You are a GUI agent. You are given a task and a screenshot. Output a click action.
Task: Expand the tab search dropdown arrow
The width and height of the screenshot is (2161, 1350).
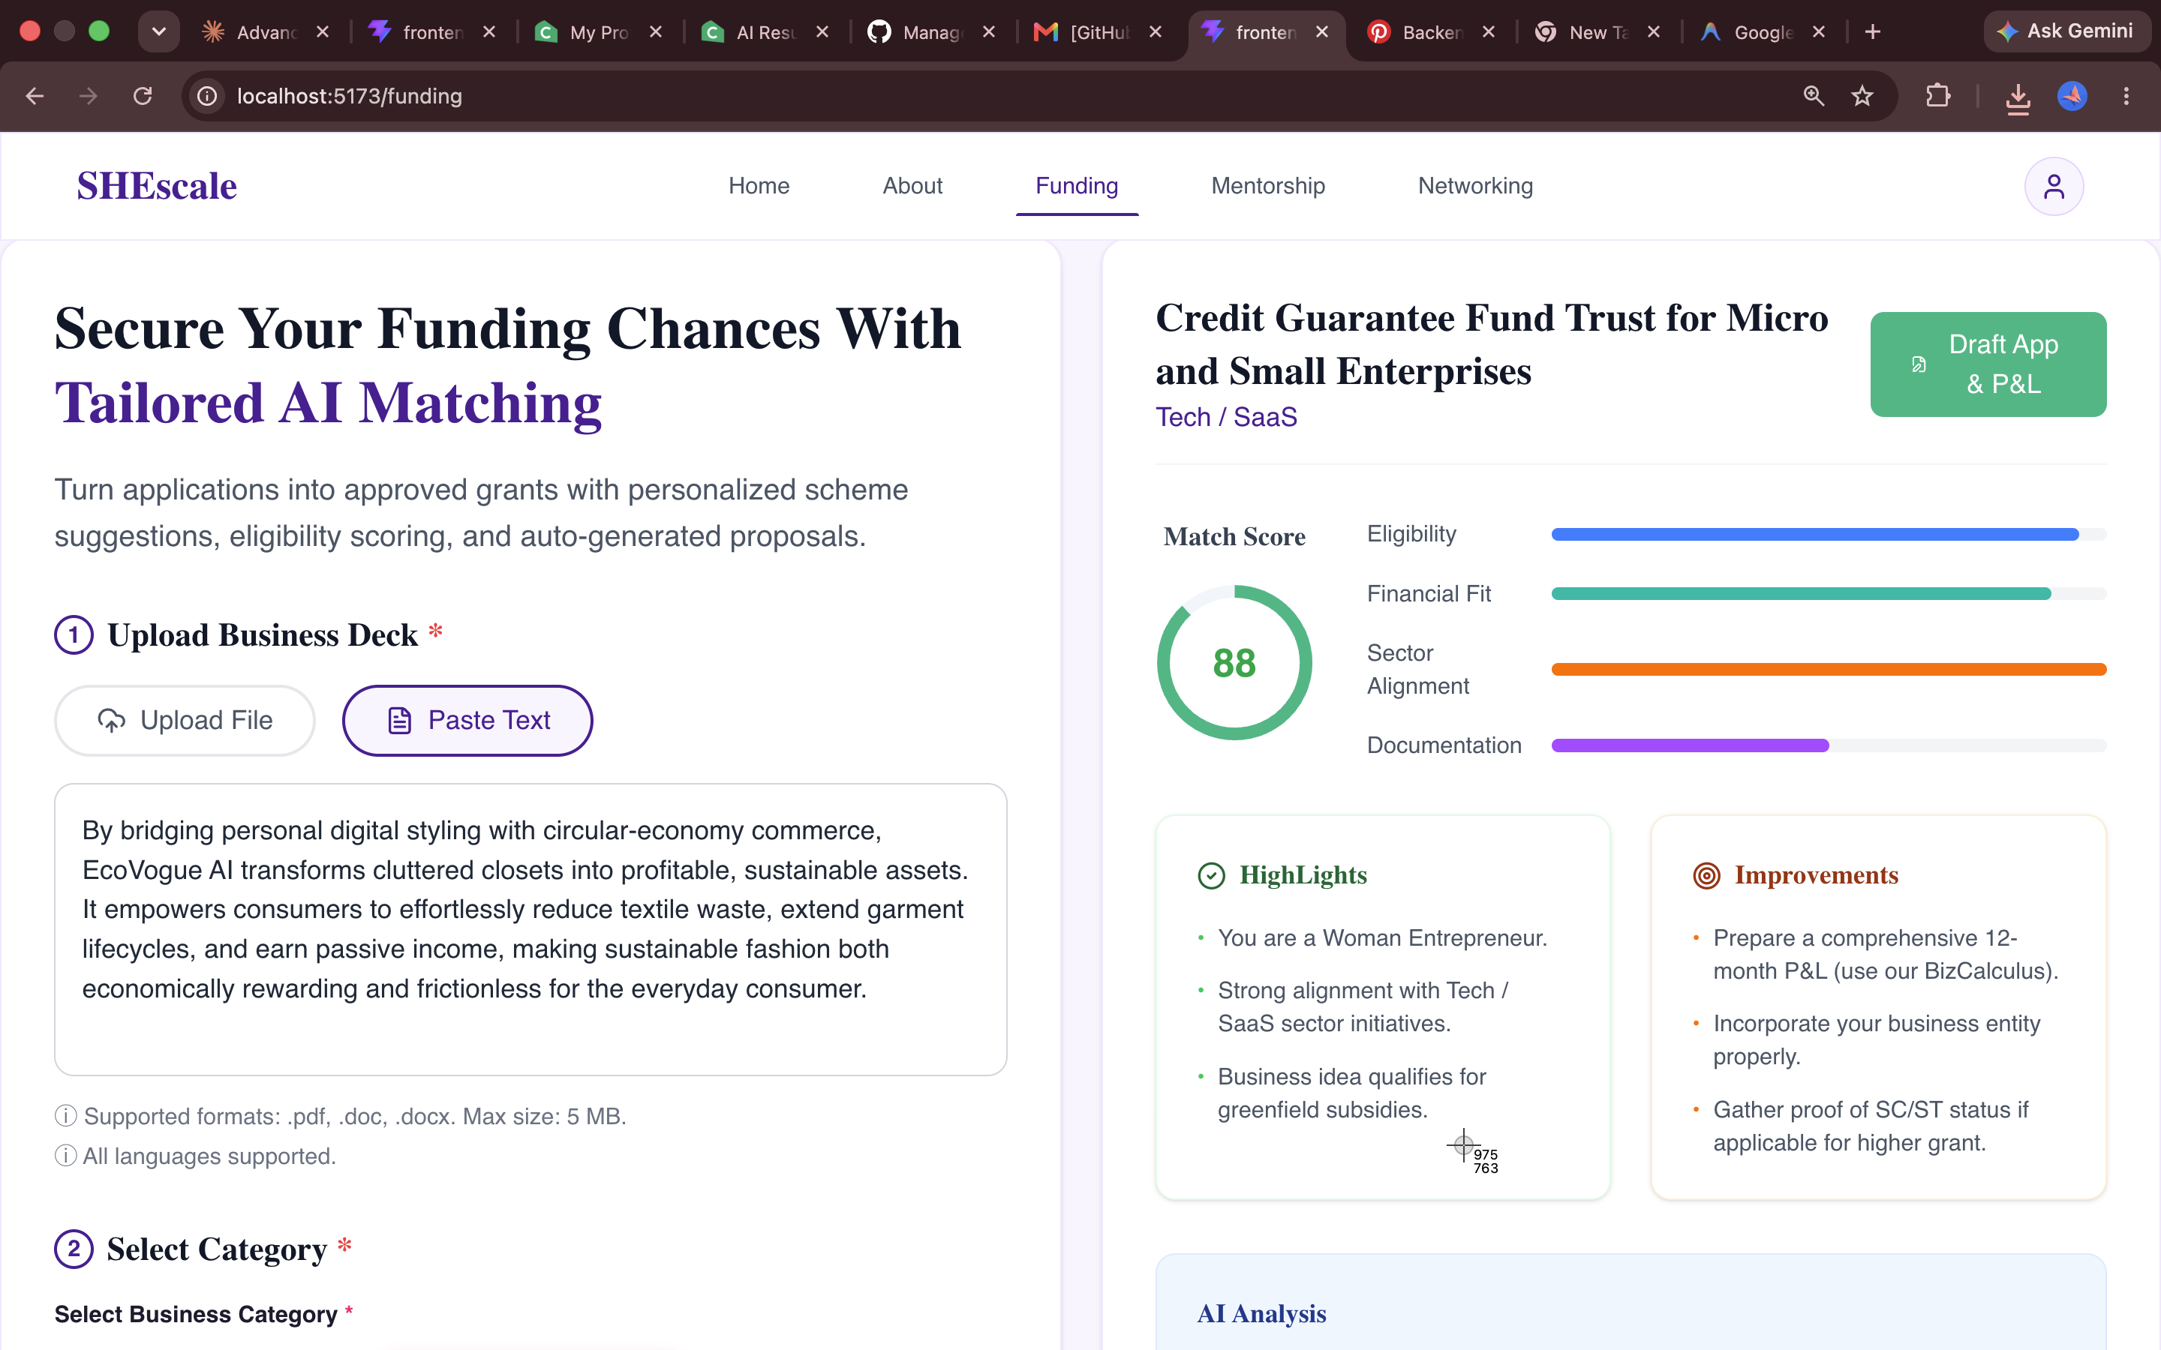coord(159,32)
